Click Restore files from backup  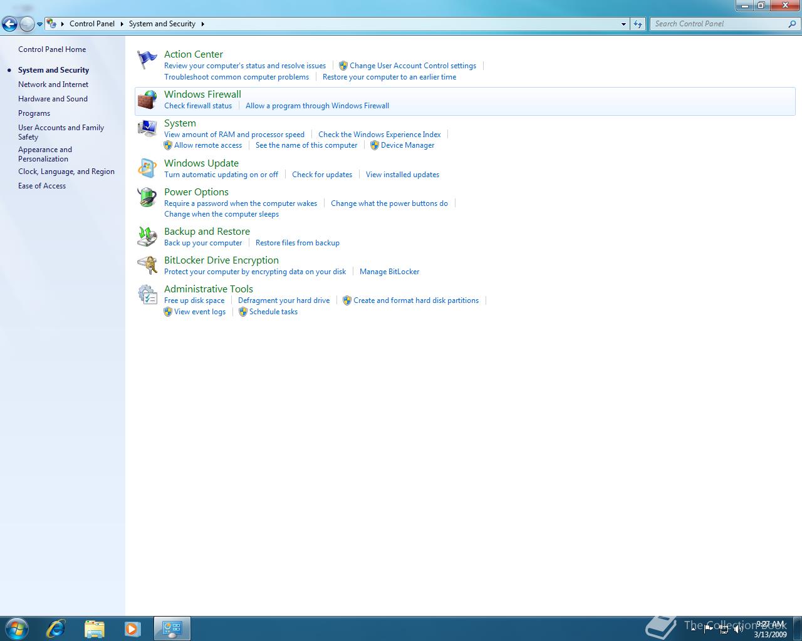coord(298,243)
